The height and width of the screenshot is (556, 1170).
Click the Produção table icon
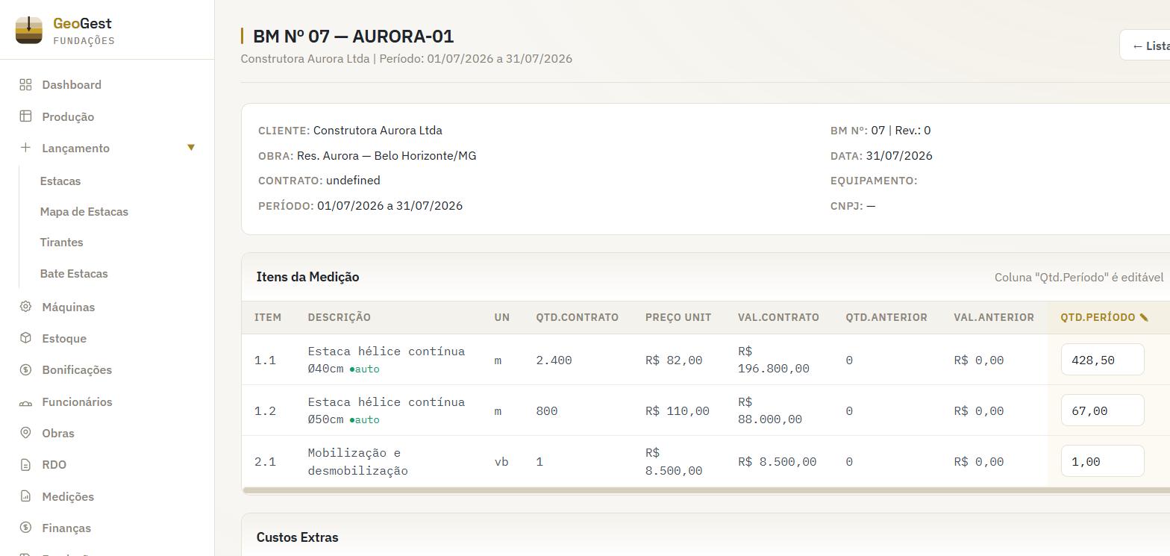click(25, 116)
